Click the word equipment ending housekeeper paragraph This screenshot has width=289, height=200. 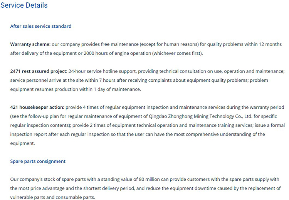pos(22,143)
